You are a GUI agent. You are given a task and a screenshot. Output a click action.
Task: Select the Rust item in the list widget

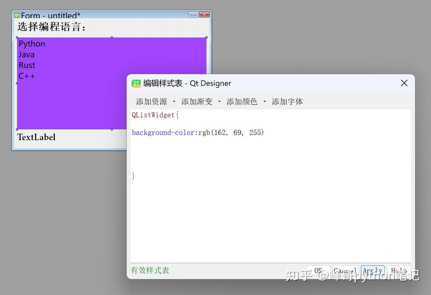click(x=27, y=65)
